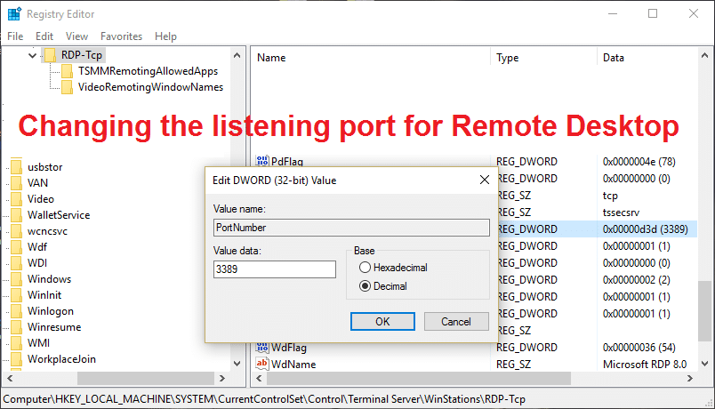Click the WdName string value icon
This screenshot has height=409, width=715.
click(x=262, y=364)
